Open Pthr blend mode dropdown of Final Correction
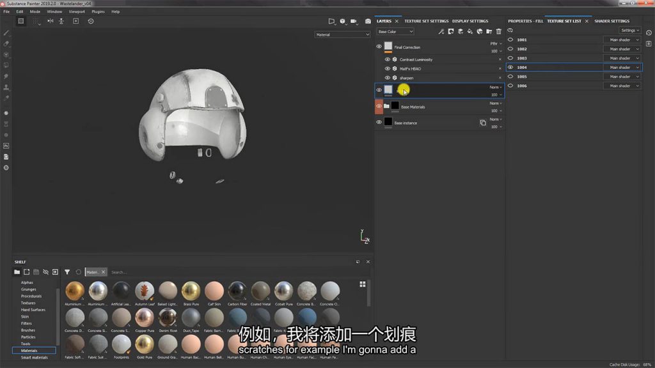The height and width of the screenshot is (368, 655). pyautogui.click(x=496, y=43)
